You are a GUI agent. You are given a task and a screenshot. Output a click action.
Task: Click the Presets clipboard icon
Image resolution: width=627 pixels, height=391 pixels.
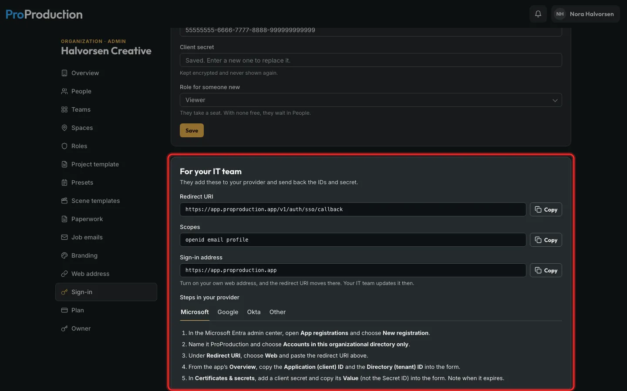(64, 182)
